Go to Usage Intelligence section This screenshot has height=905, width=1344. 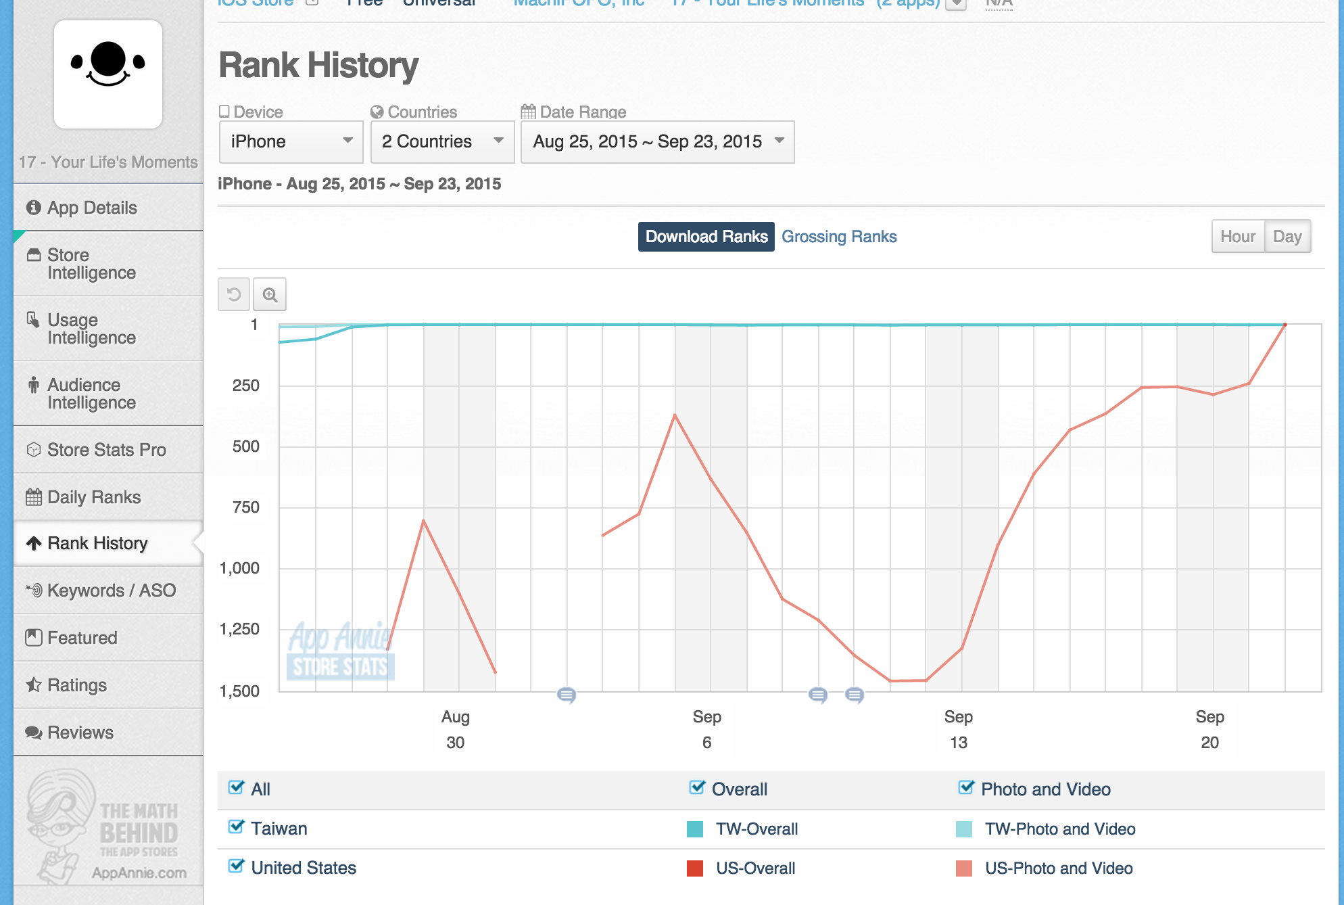[x=108, y=329]
